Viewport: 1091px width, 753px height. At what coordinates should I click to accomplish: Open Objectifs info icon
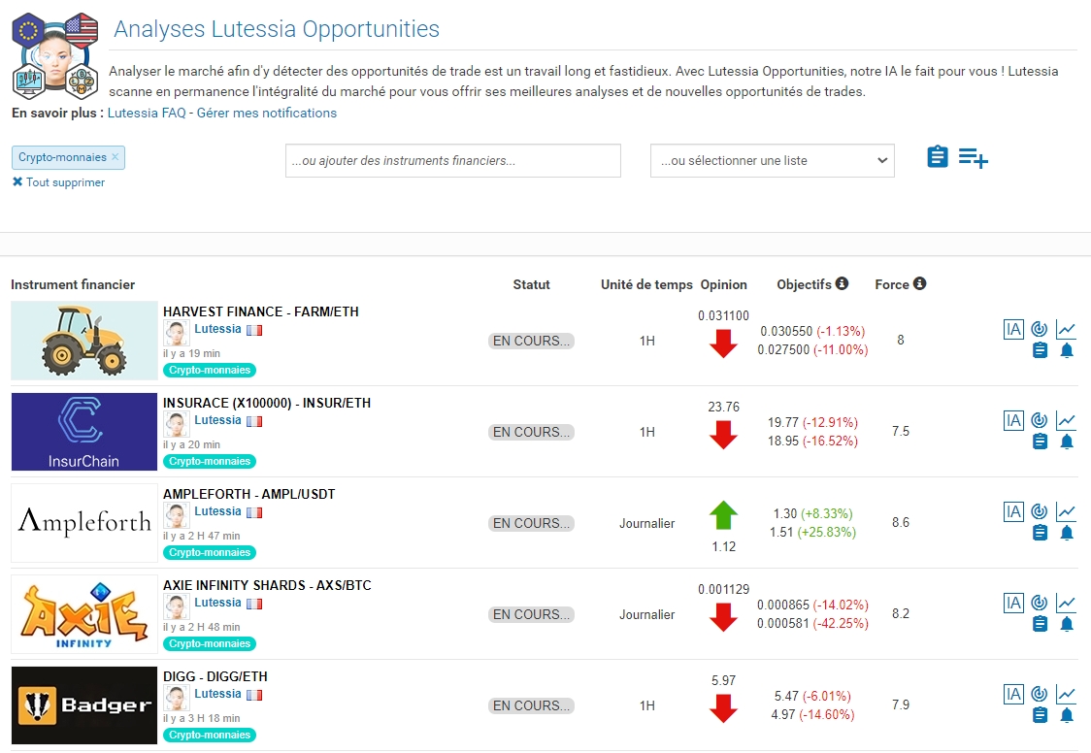pyautogui.click(x=842, y=283)
